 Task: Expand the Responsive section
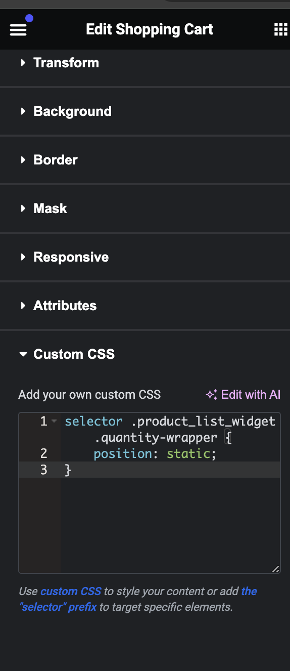point(145,257)
